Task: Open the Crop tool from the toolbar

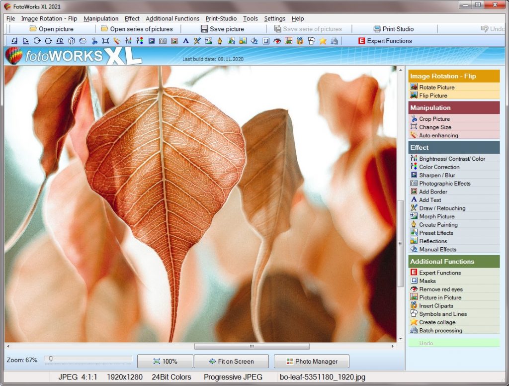Action: (x=106, y=40)
